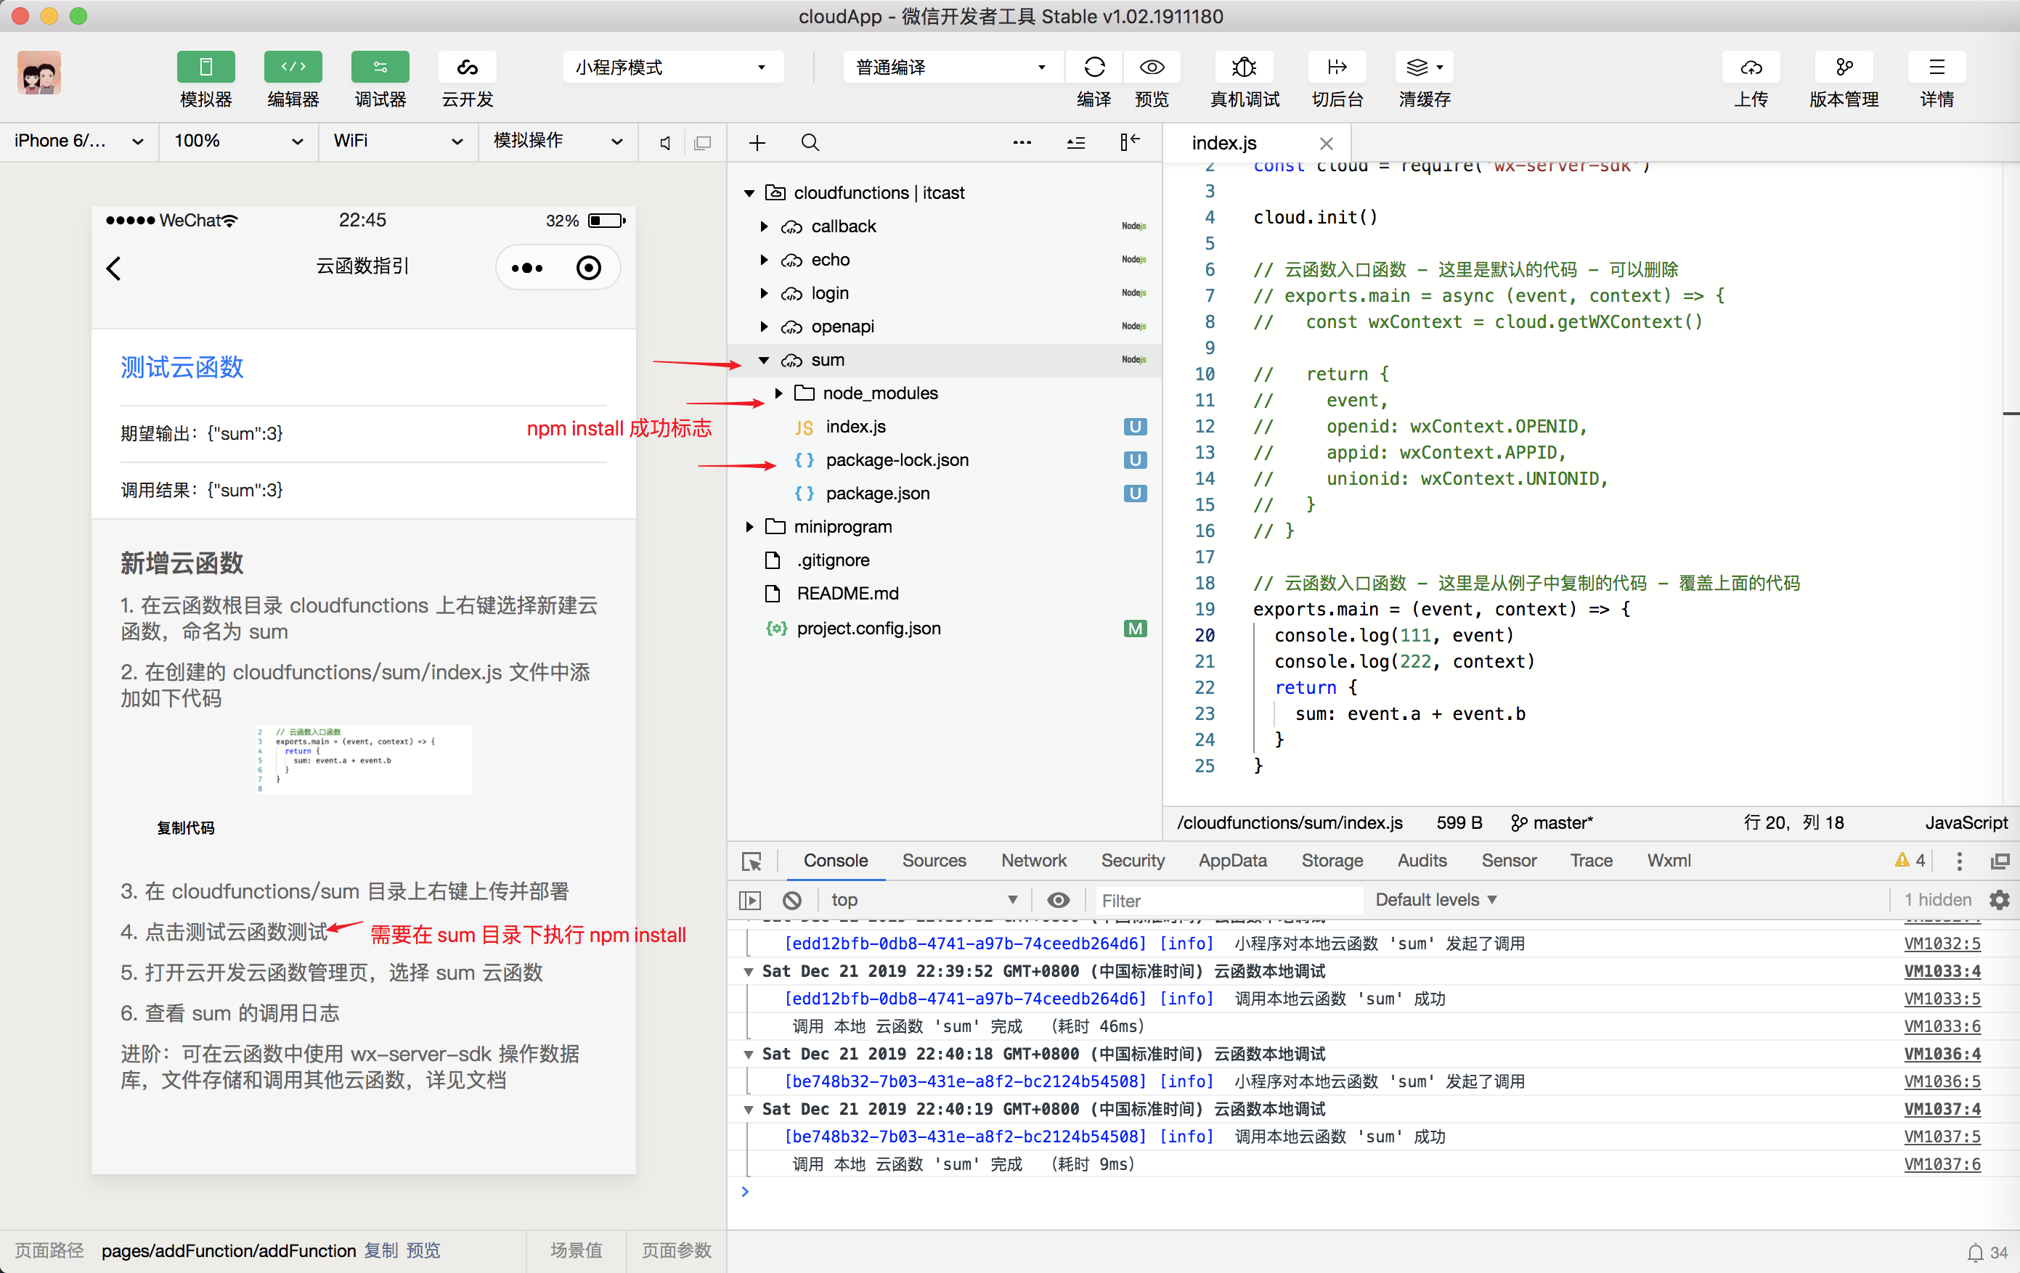Open the 清缓存 clear cache menu
2020x1273 pixels.
1425,67
